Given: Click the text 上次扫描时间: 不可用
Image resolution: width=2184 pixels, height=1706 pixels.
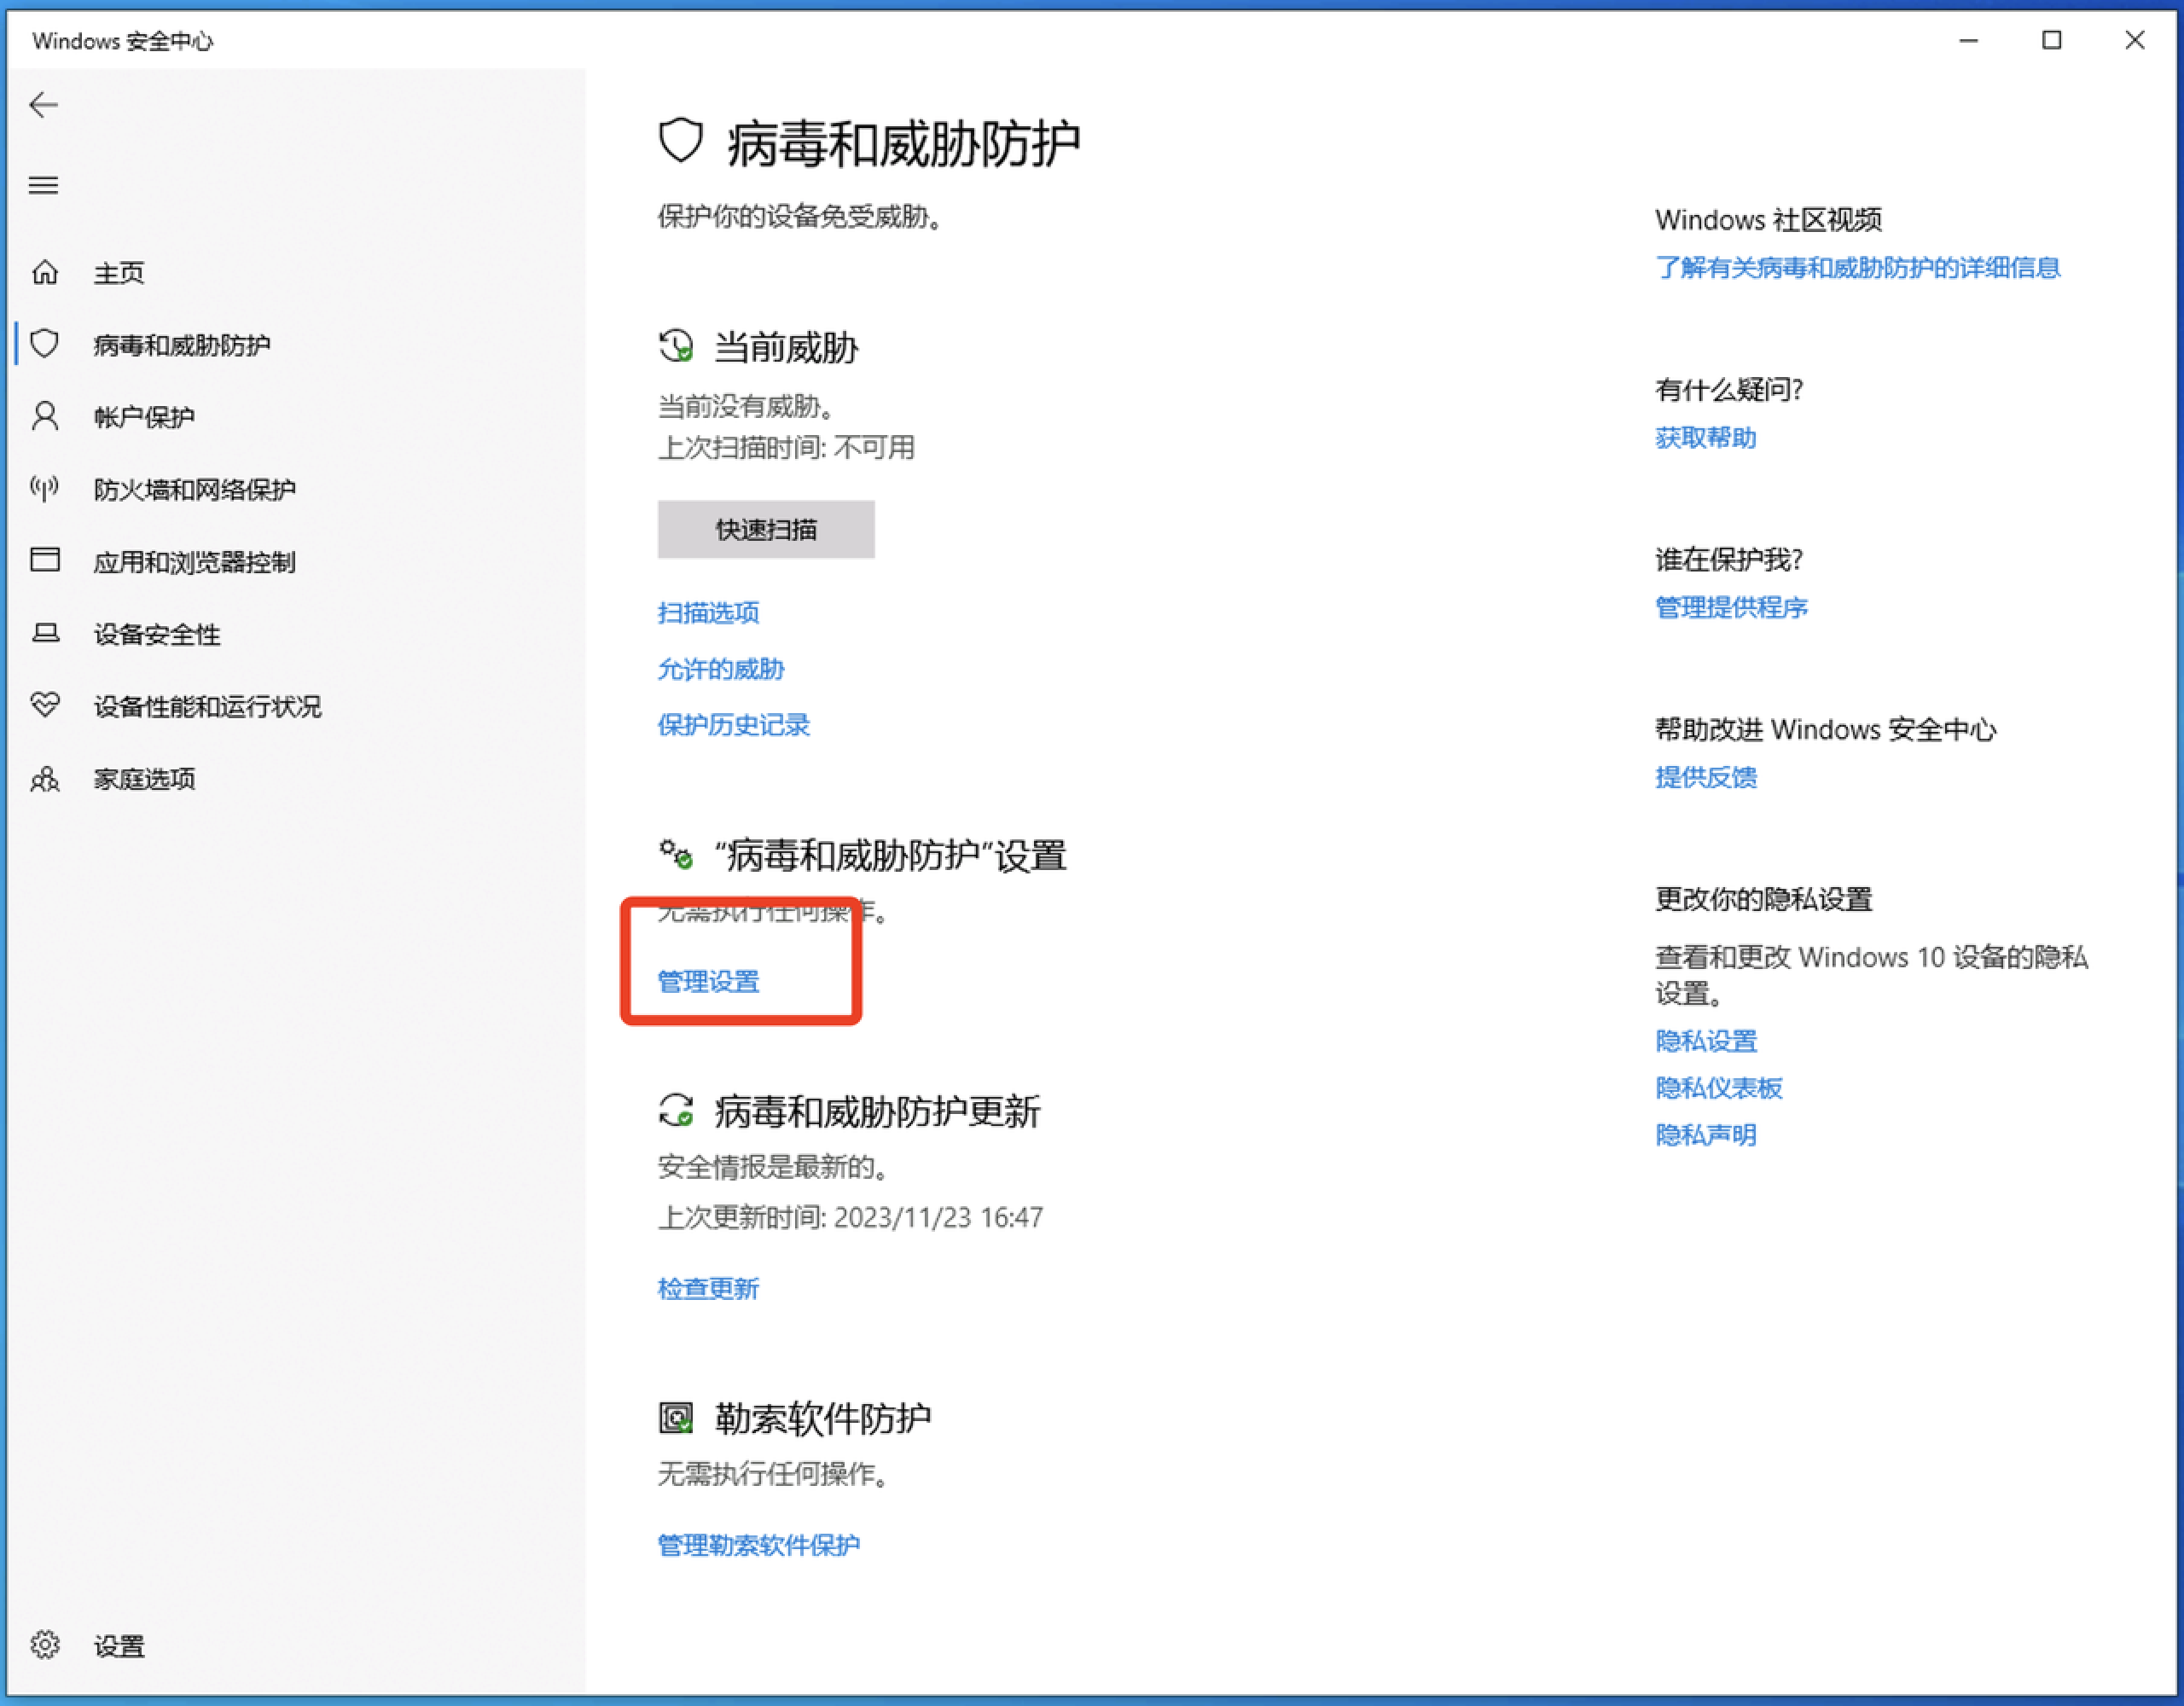Looking at the screenshot, I should point(786,447).
